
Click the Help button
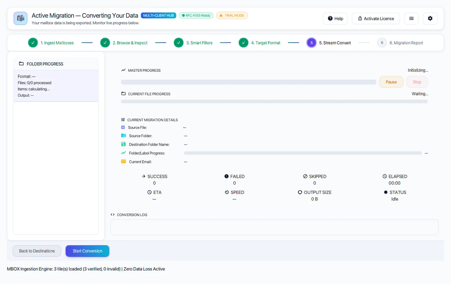[335, 18]
